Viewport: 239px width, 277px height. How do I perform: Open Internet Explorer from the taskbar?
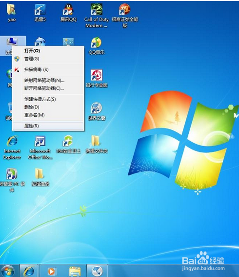coord(29,271)
